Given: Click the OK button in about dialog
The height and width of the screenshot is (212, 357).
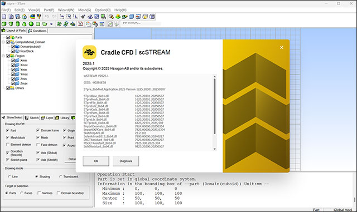Looking at the screenshot, I should pos(96,161).
